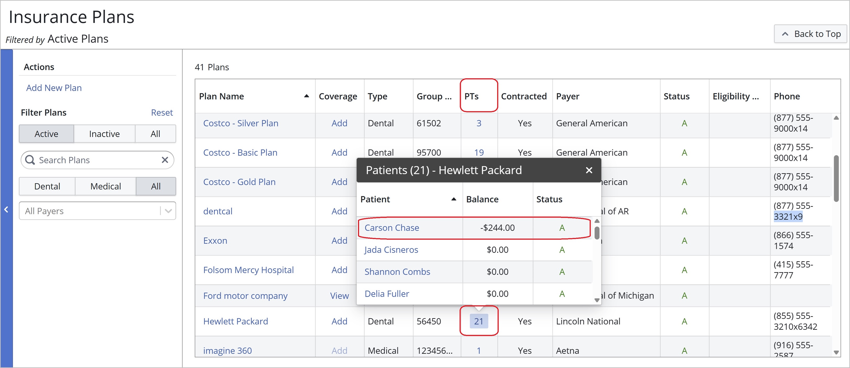The height and width of the screenshot is (368, 850).
Task: Click the PTs column header
Action: [471, 96]
